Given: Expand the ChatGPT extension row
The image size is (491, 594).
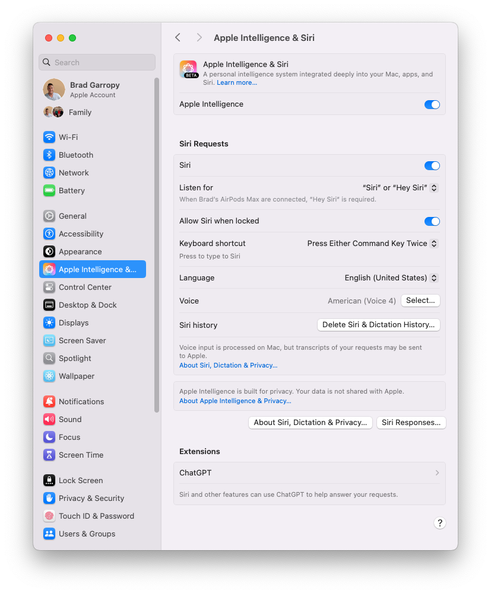Looking at the screenshot, I should pyautogui.click(x=309, y=473).
